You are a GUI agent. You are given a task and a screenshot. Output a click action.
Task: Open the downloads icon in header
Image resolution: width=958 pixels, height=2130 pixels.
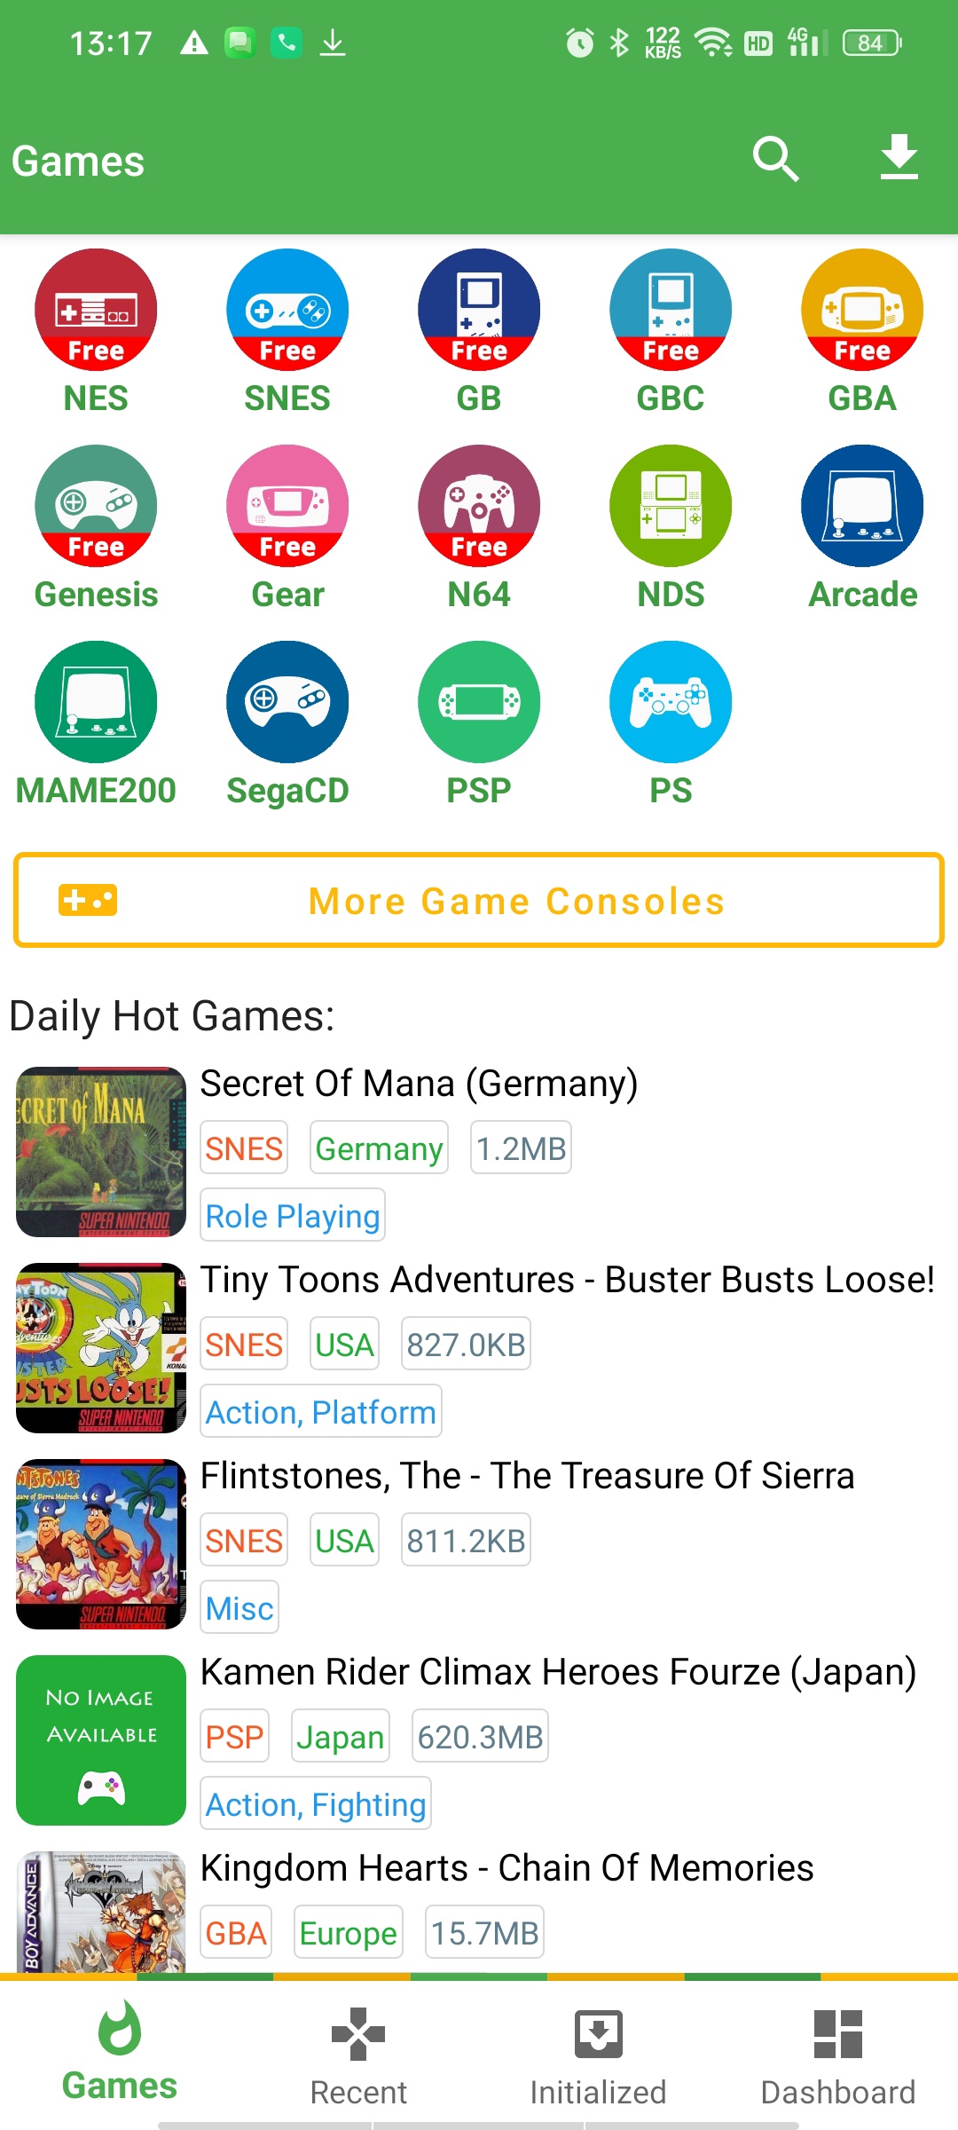coord(899,158)
